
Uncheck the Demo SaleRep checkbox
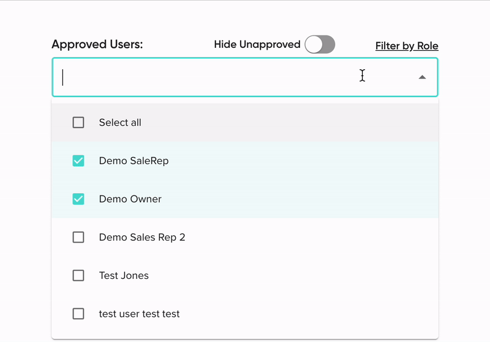(x=78, y=161)
